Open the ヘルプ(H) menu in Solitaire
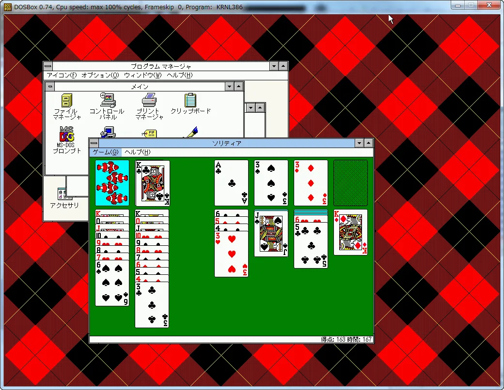 pos(138,152)
